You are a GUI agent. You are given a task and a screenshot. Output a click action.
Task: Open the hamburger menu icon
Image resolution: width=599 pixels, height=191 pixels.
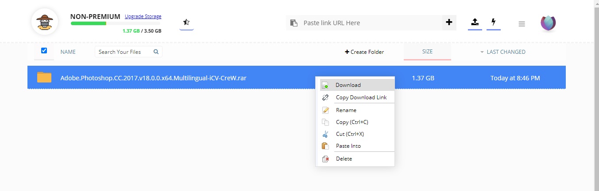click(522, 24)
